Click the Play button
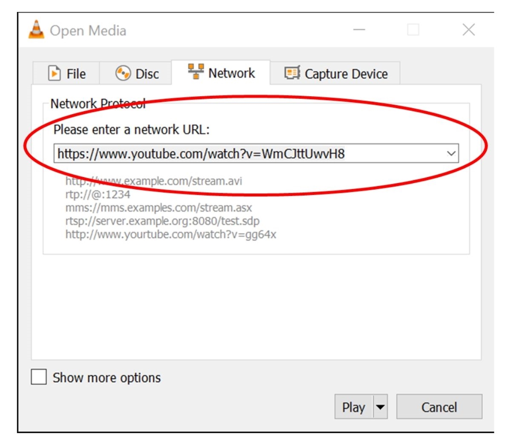The width and height of the screenshot is (511, 448). [354, 407]
